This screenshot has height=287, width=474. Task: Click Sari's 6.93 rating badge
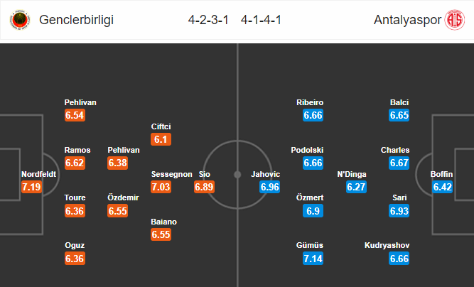tap(399, 211)
